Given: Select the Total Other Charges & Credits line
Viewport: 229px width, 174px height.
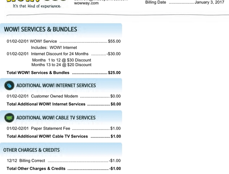Looking at the screenshot, I should 64,168.
